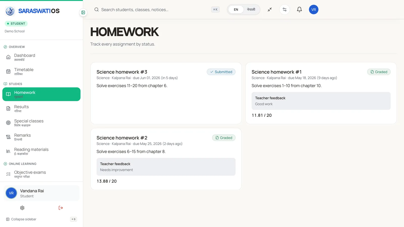Click the ⌘B shortcut hint
The width and height of the screenshot is (404, 227).
point(73,219)
